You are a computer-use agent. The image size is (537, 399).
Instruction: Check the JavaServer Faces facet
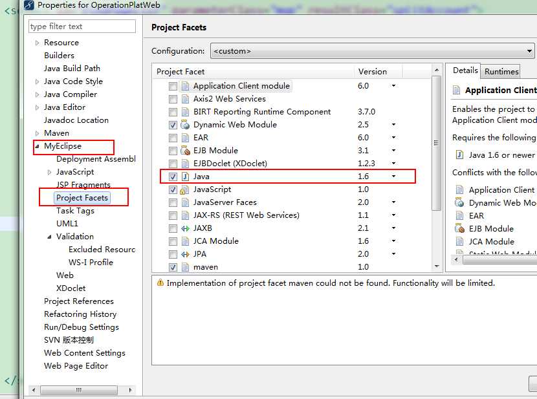(x=173, y=202)
